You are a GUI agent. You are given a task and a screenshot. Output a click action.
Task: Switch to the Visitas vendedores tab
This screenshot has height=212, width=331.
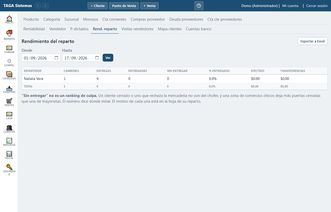(x=137, y=29)
